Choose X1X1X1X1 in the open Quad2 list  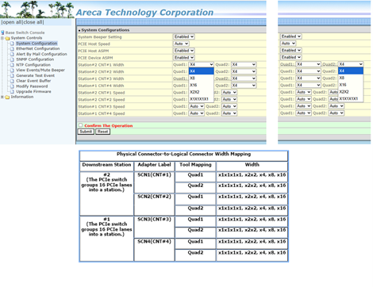351,98
